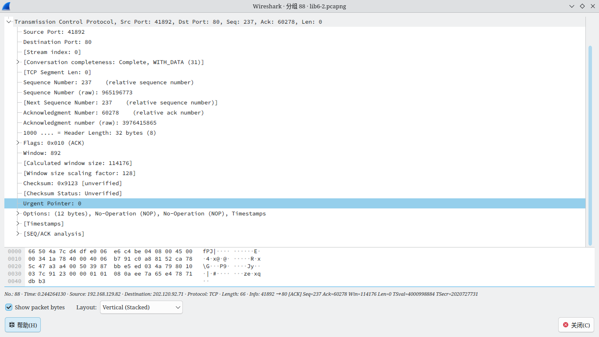Screen dimensions: 599x337
Task: Click the red close icon on 关闭 button
Action: (566, 325)
